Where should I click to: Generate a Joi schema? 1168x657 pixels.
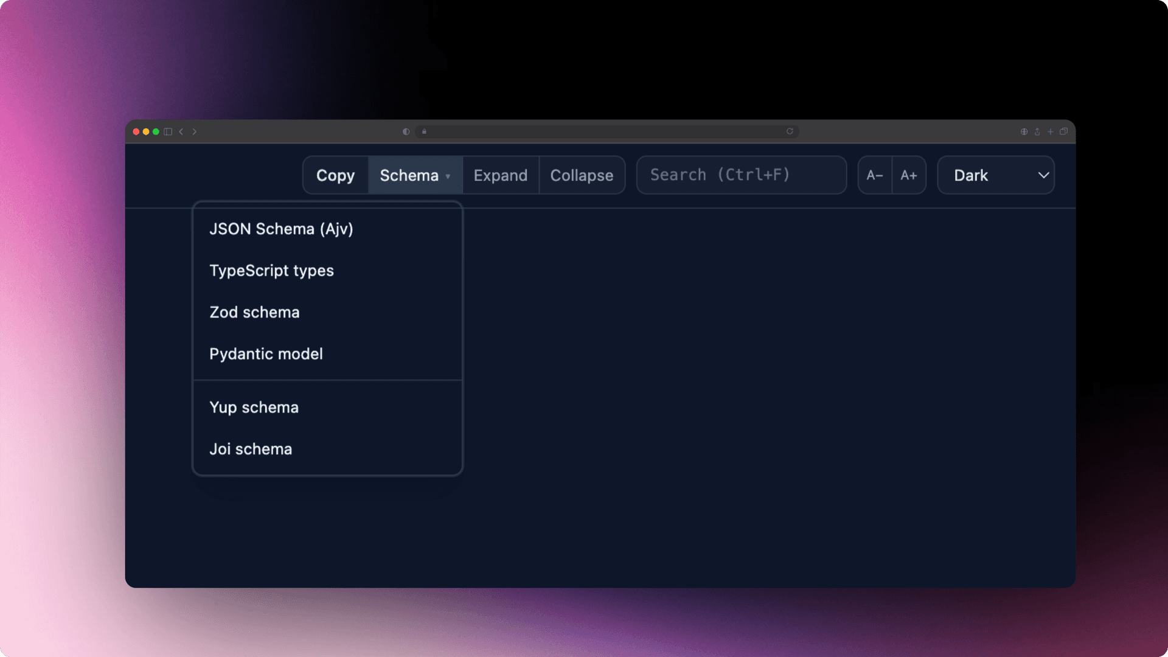tap(251, 448)
